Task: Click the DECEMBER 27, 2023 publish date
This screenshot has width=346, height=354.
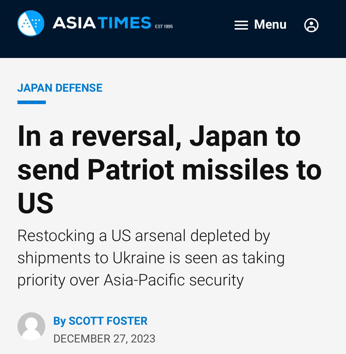Action: 104,339
